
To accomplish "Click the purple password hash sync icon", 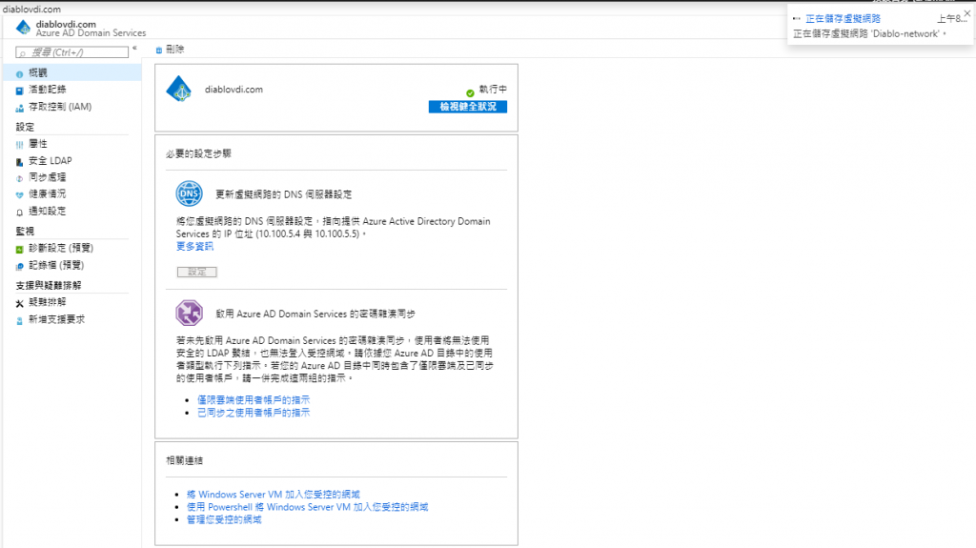I will (x=189, y=313).
